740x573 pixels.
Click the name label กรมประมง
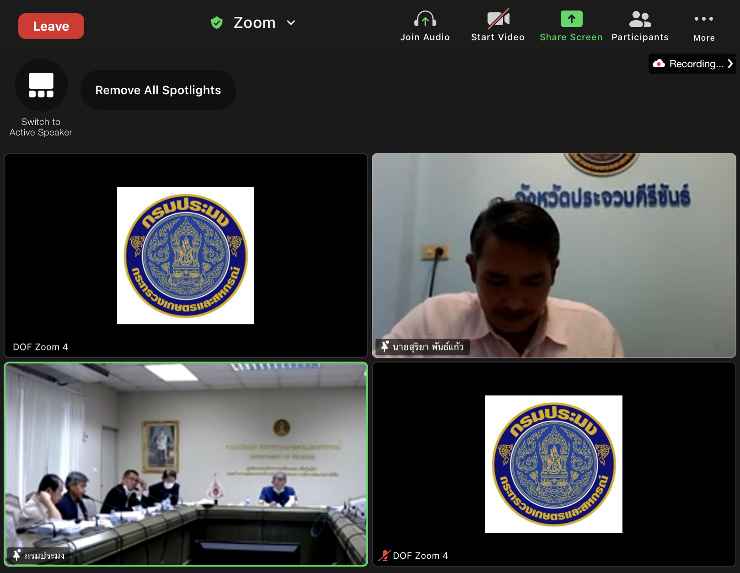(45, 556)
